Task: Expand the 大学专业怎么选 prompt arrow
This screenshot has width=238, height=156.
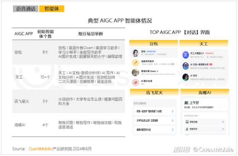Action: tap(172, 121)
